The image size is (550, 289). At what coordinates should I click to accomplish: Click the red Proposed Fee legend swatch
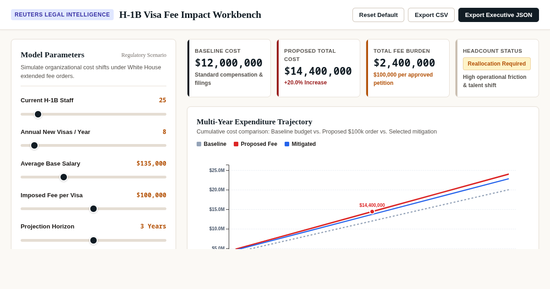pos(236,144)
